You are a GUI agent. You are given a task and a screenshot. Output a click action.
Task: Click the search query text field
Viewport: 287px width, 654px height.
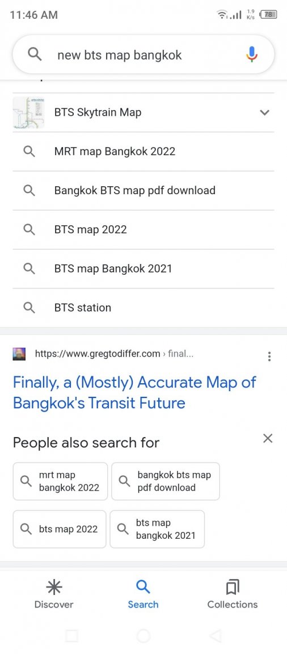pos(143,54)
